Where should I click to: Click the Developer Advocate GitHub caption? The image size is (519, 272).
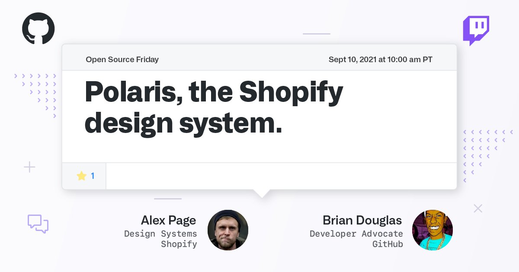click(x=356, y=239)
